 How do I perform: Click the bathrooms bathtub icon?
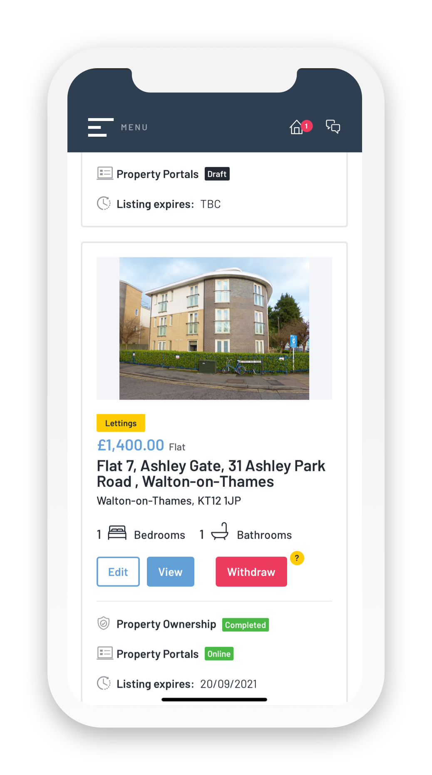click(x=220, y=531)
